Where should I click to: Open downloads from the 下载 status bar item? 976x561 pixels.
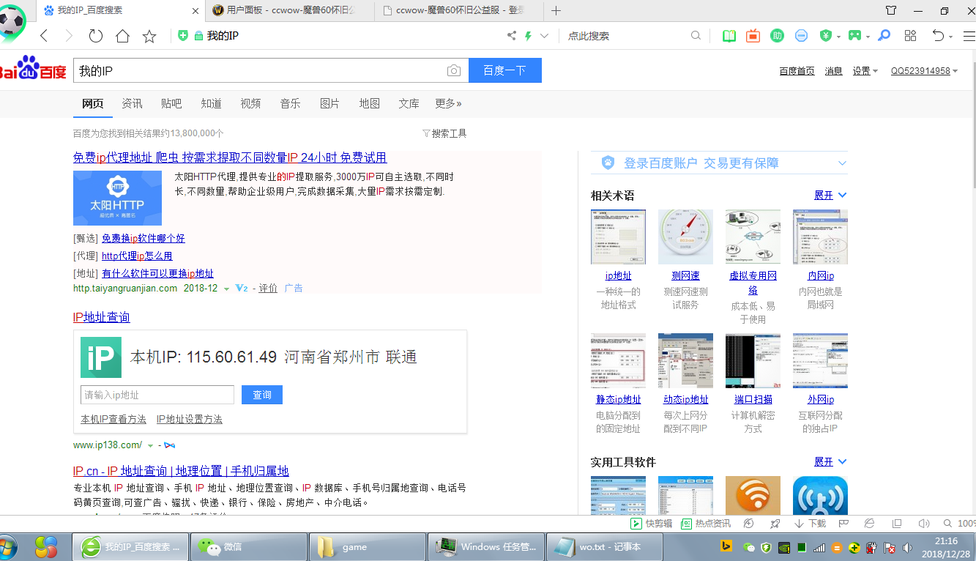pyautogui.click(x=810, y=524)
